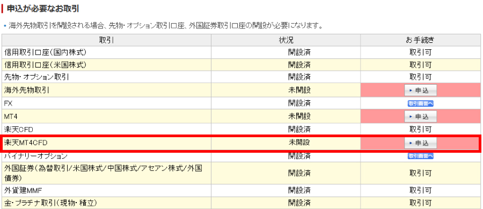The height and width of the screenshot is (209, 483).
Task: Click 外国証券(為替取引/米国株式...) row label
Action: pos(103,173)
